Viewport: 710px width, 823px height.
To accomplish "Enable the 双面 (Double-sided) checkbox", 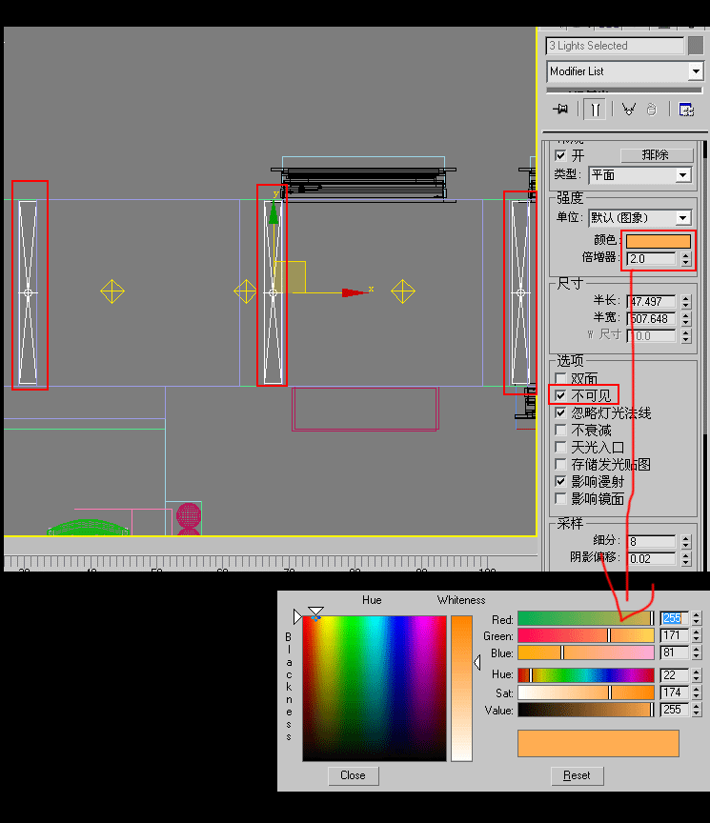I will pos(560,378).
